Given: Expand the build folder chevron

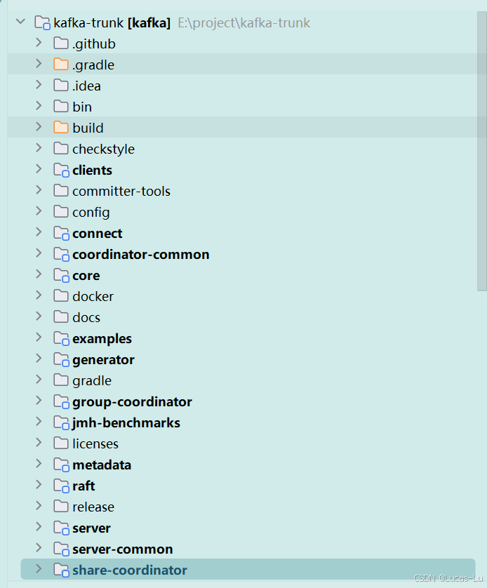Looking at the screenshot, I should [x=39, y=127].
